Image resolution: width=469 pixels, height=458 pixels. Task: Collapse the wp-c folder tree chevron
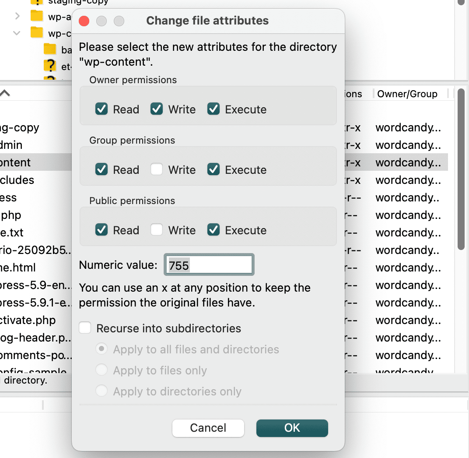(17, 33)
